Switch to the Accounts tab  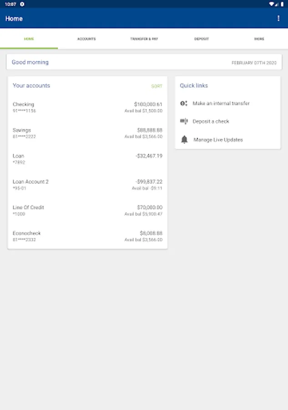pos(86,39)
